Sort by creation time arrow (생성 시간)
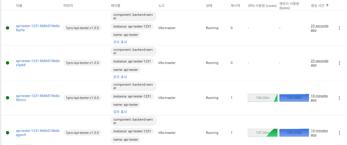347x145 pixels. [x=327, y=5]
